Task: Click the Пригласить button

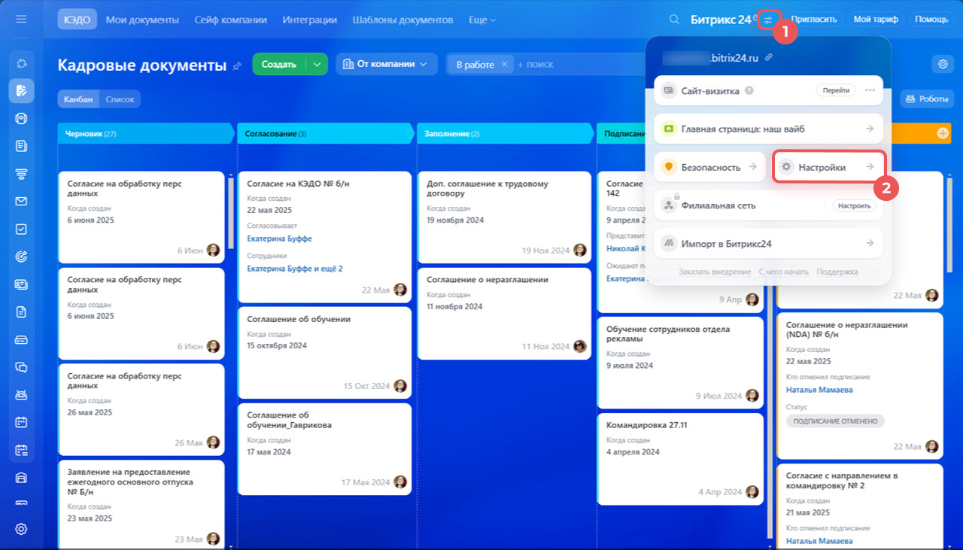Action: [814, 20]
